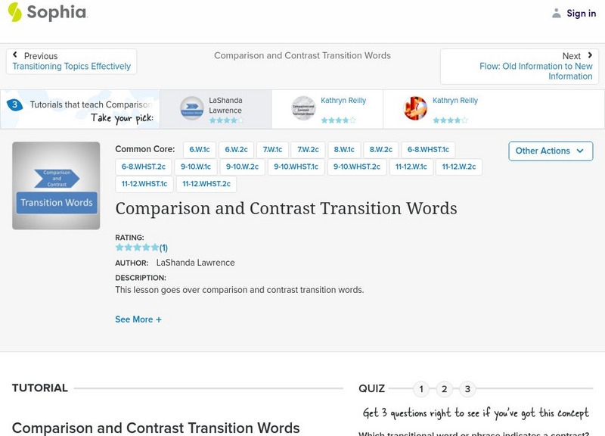Open Flow: Old Information to New Information link
This screenshot has width=605, height=436.
(535, 71)
